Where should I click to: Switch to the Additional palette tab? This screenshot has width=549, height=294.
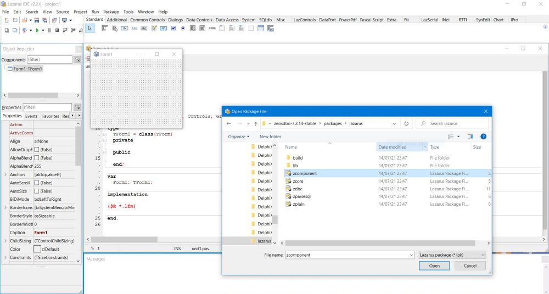click(116, 20)
